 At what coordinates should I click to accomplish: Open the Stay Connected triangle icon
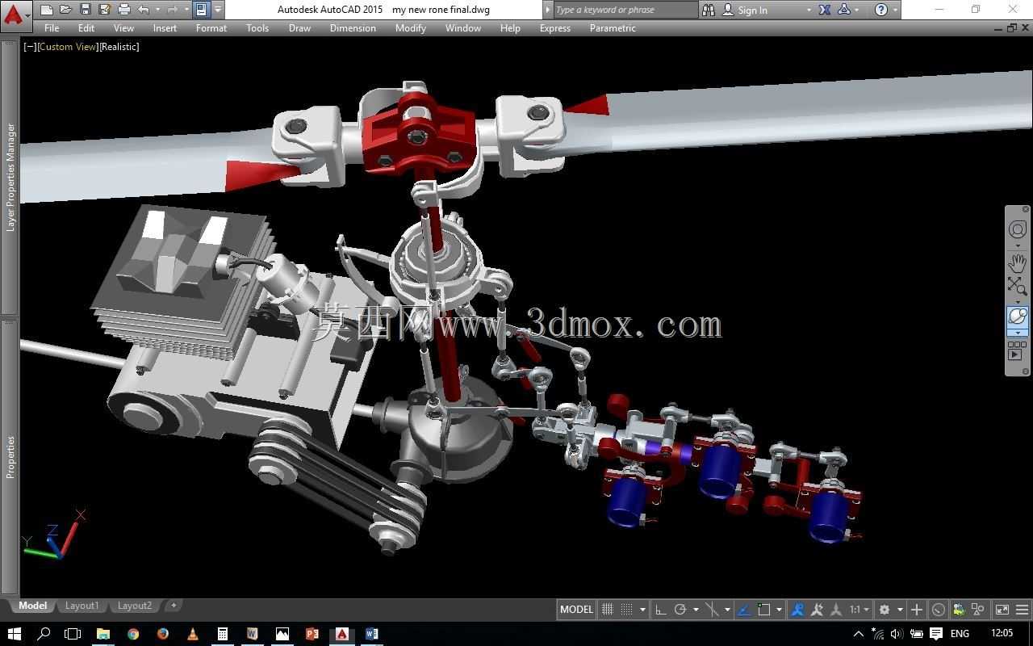(x=844, y=10)
